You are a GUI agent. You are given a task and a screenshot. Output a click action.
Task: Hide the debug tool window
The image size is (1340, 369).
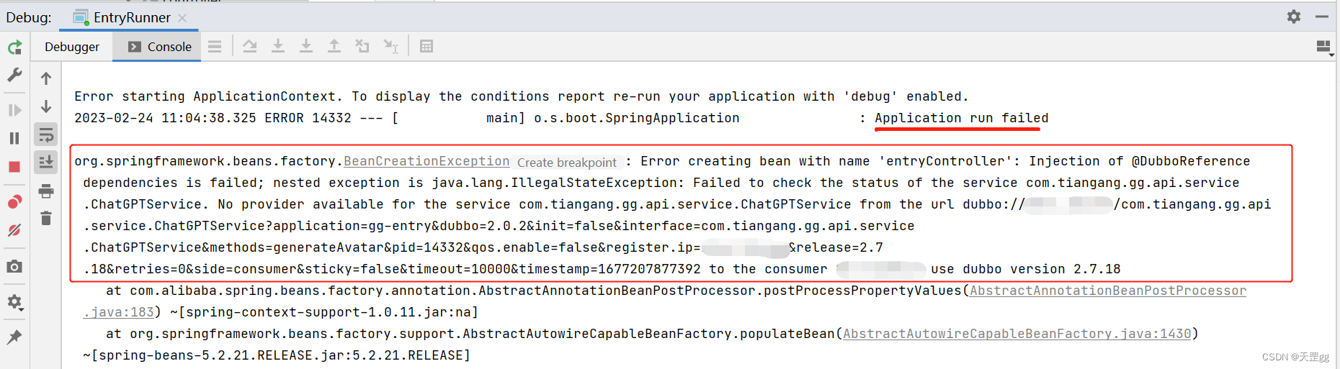tap(1321, 17)
